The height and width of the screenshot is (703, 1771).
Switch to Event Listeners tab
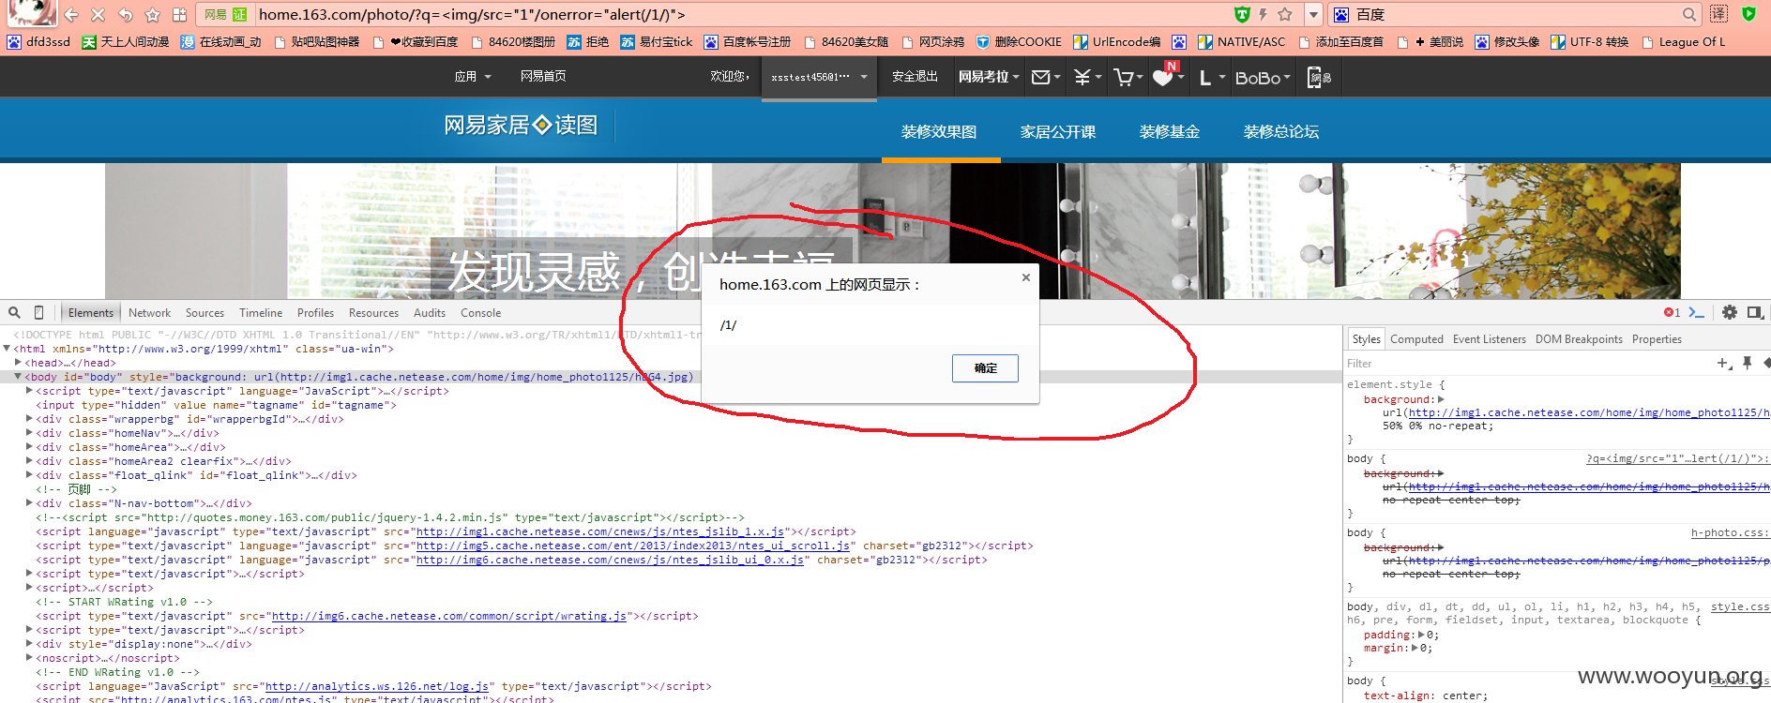pyautogui.click(x=1490, y=339)
